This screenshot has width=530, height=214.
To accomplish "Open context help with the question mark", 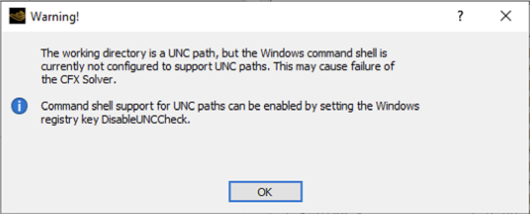I will tap(460, 17).
